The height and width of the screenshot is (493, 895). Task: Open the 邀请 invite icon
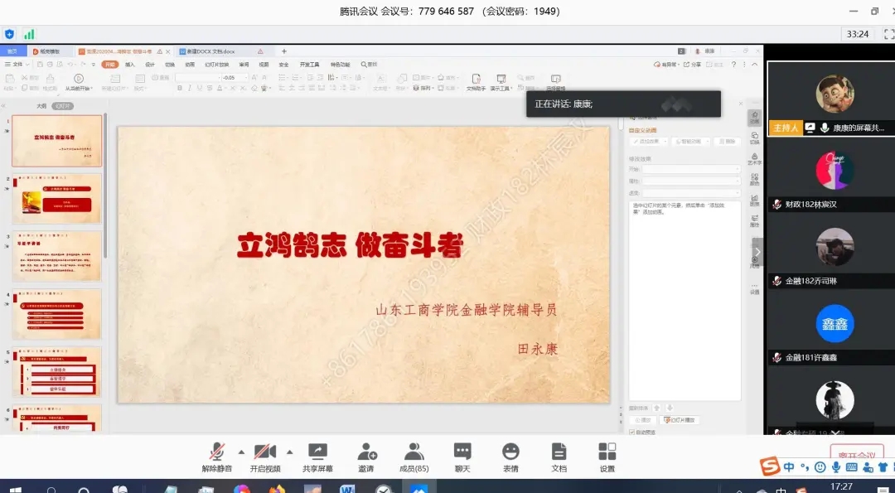[x=366, y=452]
